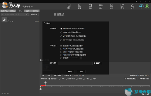The width and height of the screenshot is (151, 96).
Task: Click 选择路径 choose path button
Action: point(97,63)
